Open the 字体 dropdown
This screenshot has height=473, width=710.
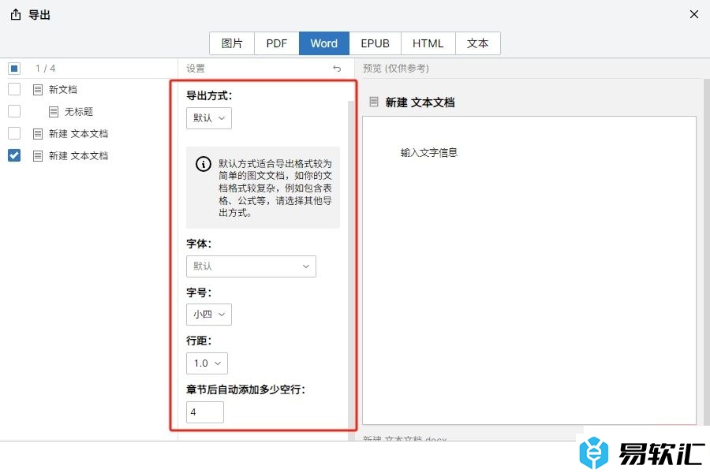pos(251,266)
